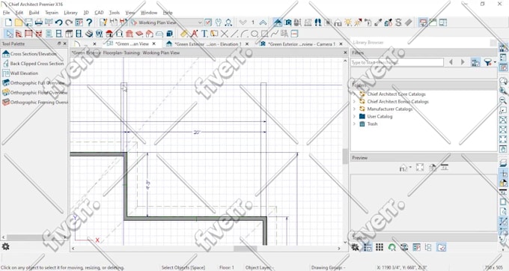Choose the Cabinet tool icon
Image resolution: width=509 pixels, height=271 pixels.
tap(69, 34)
